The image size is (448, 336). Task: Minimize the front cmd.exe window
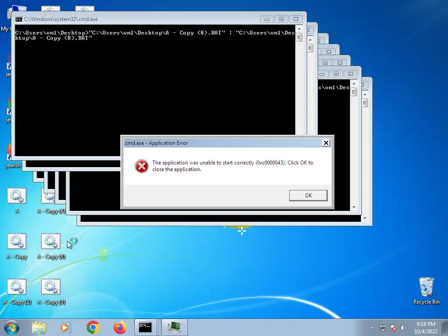tap(267, 19)
